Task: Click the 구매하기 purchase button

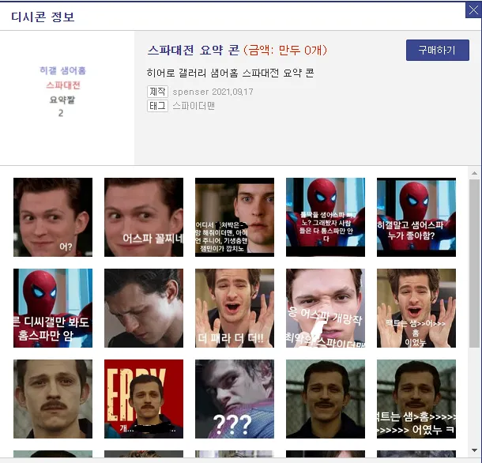Action: click(438, 50)
